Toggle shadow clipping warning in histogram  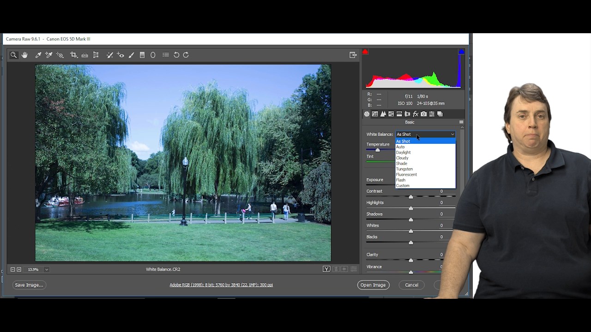point(365,52)
